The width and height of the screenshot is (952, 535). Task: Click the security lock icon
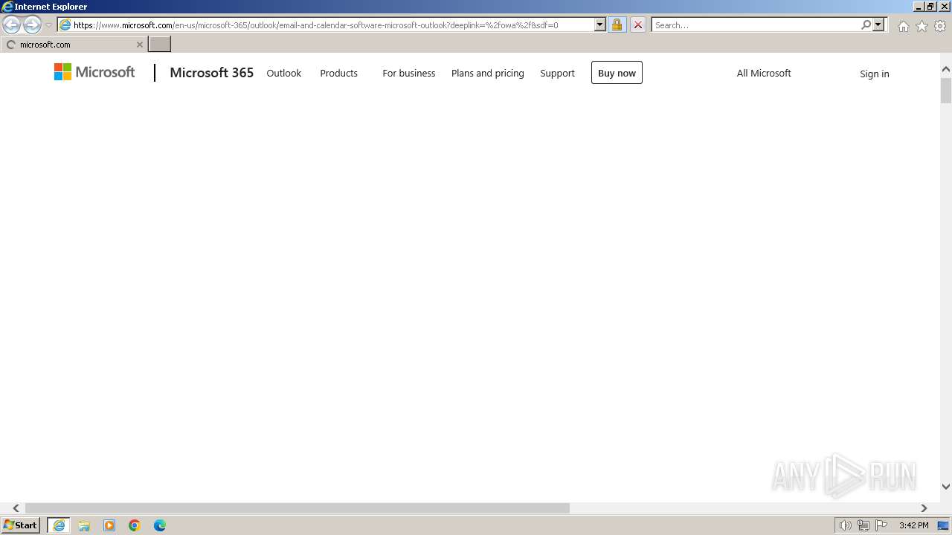(617, 25)
